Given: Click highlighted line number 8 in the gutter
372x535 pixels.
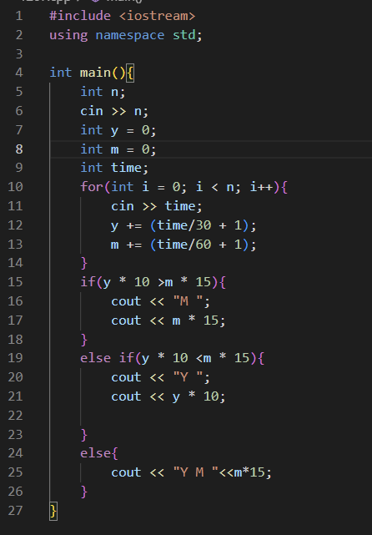Looking at the screenshot, I should click(x=19, y=149).
